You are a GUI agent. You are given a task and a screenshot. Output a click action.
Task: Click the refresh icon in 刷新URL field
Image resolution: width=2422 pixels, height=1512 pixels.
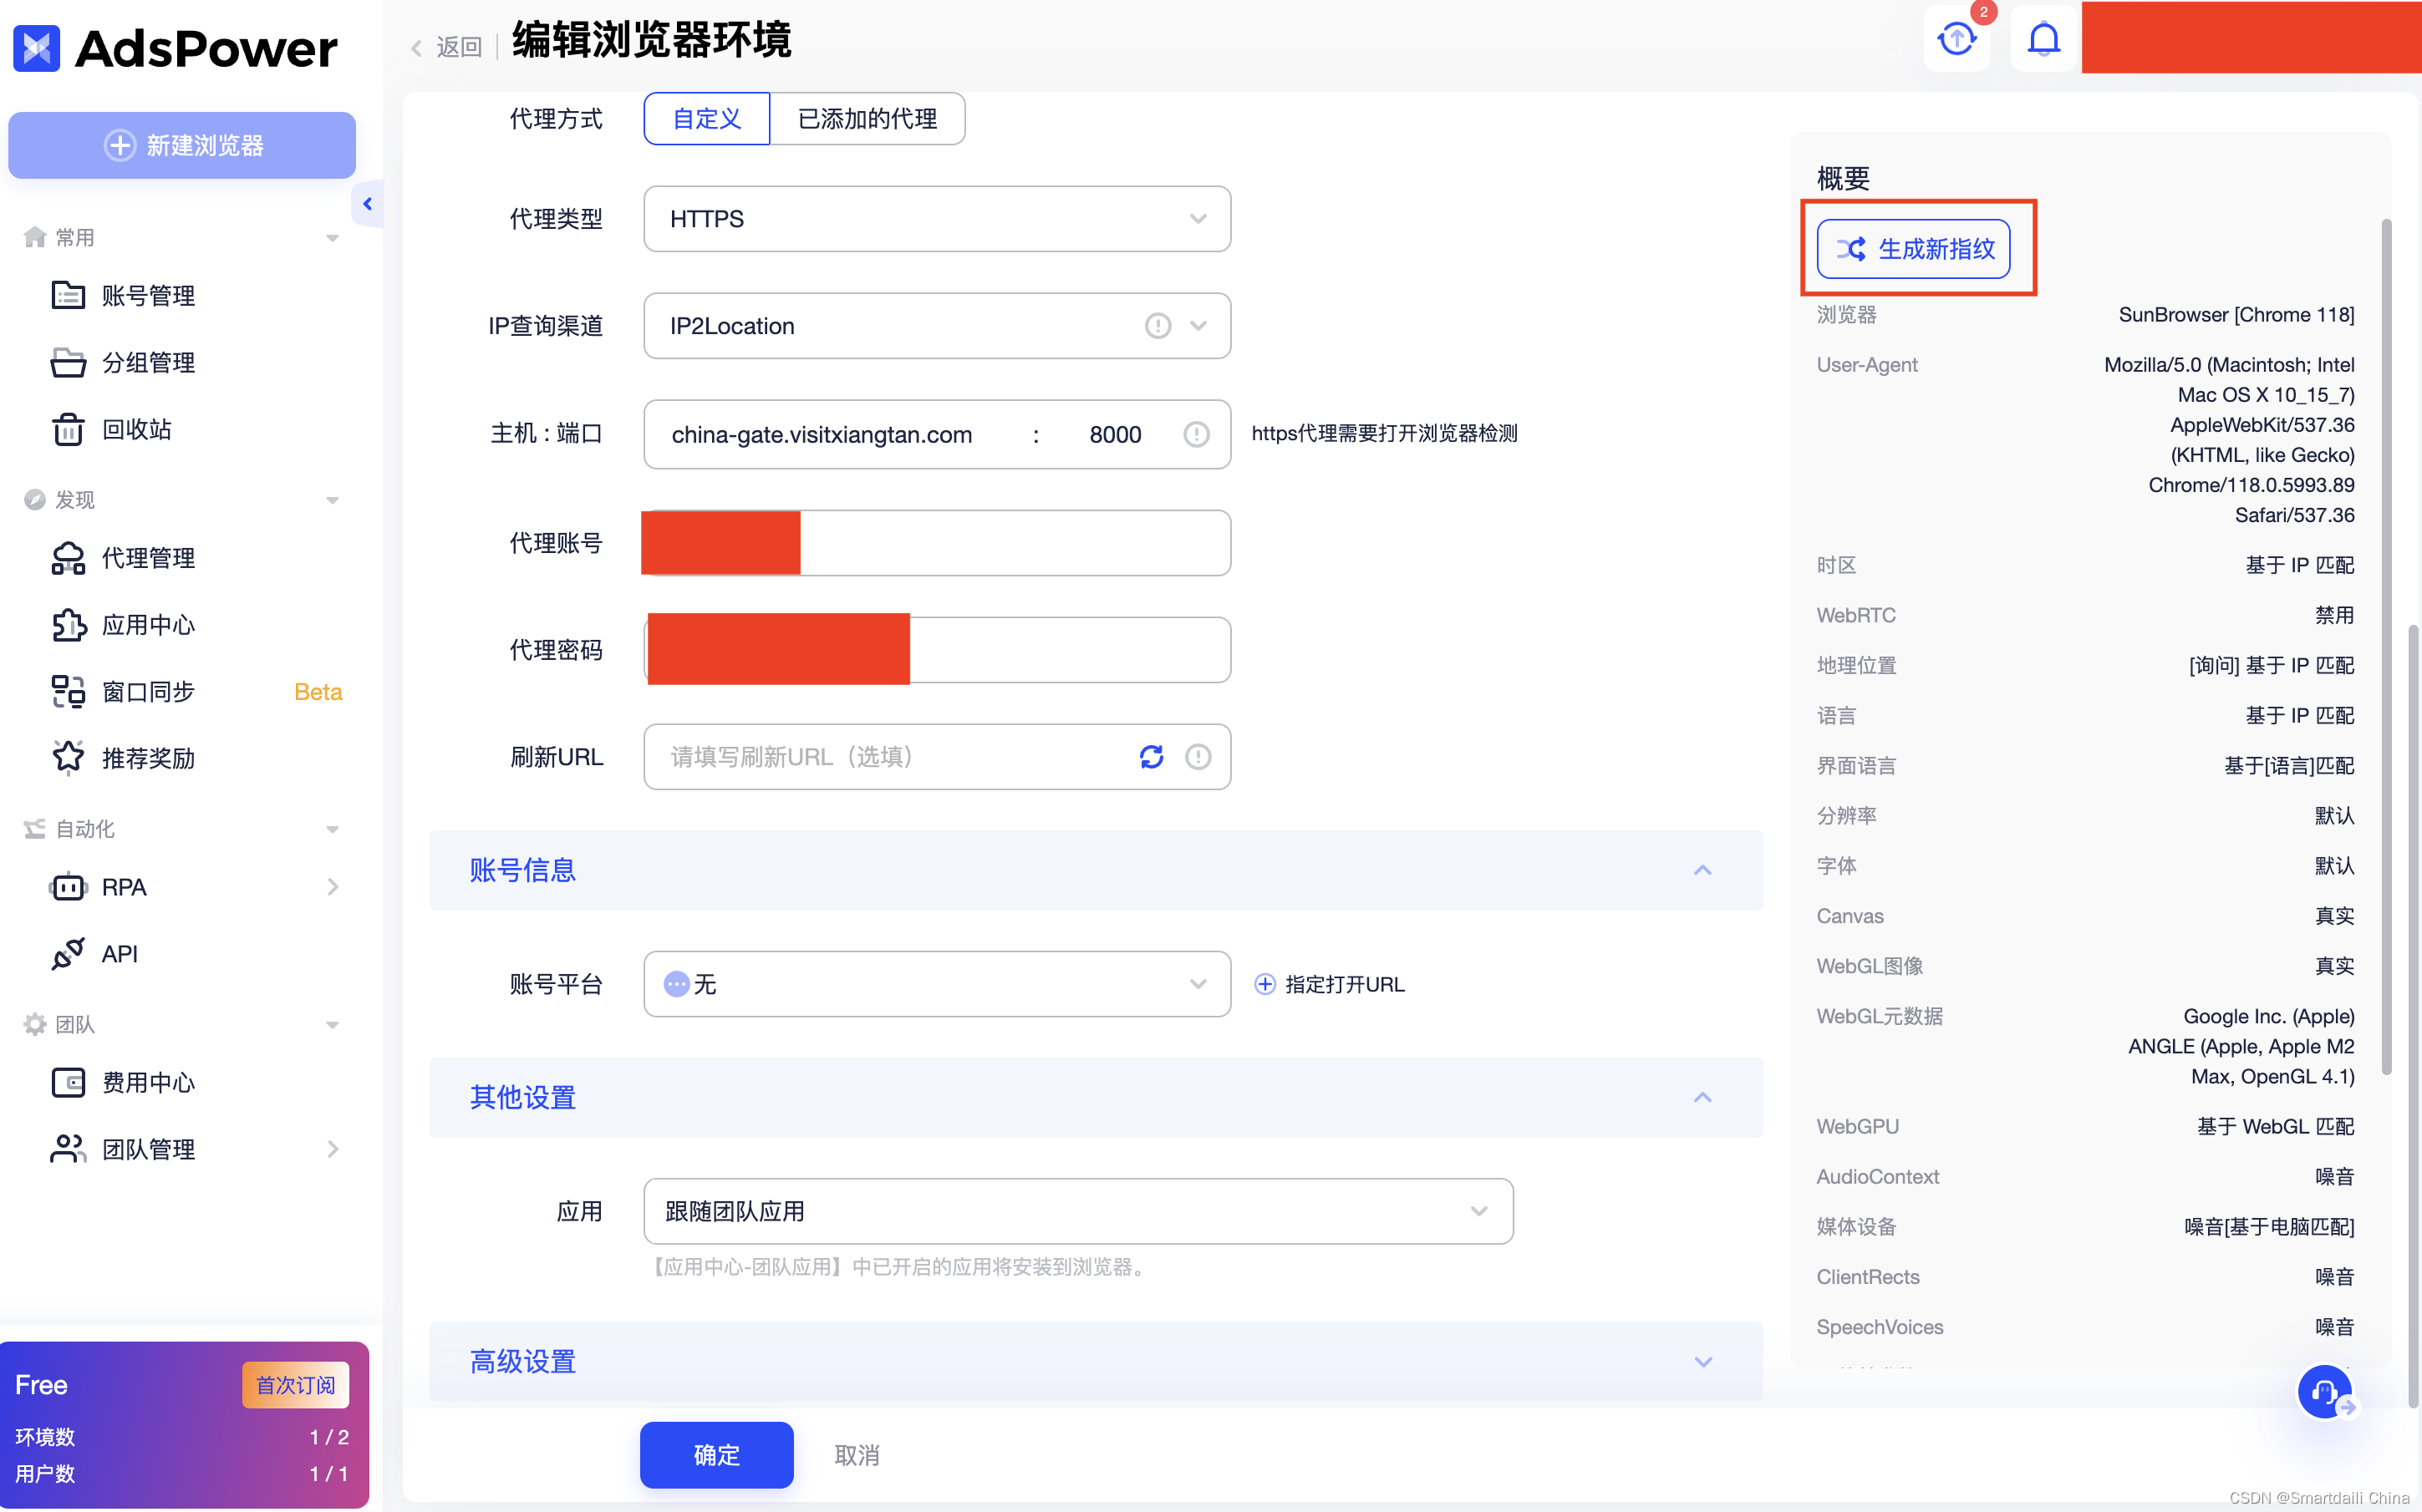[x=1152, y=757]
